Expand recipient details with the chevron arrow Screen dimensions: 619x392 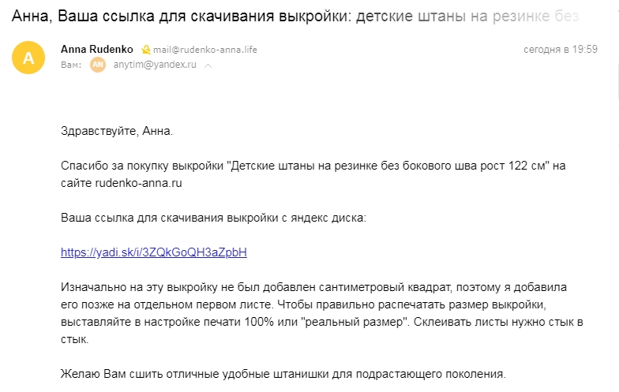point(208,66)
